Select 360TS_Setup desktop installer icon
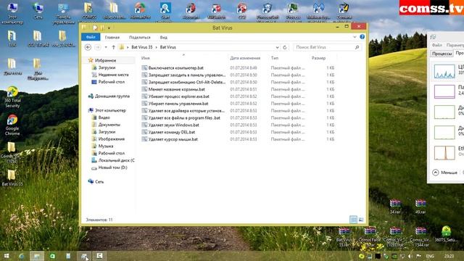This screenshot has height=261, width=464. click(x=447, y=233)
